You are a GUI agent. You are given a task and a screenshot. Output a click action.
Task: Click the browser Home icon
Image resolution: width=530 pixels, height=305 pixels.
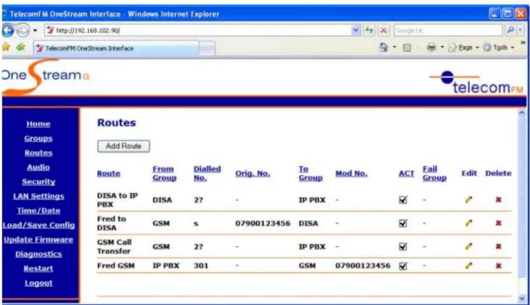pyautogui.click(x=383, y=47)
